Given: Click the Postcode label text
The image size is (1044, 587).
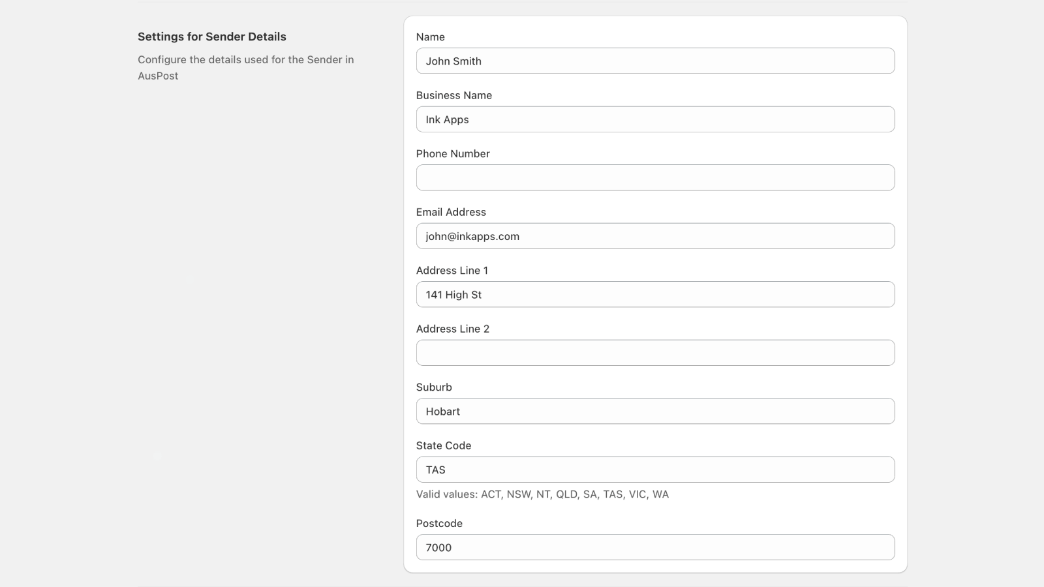Looking at the screenshot, I should 439,523.
